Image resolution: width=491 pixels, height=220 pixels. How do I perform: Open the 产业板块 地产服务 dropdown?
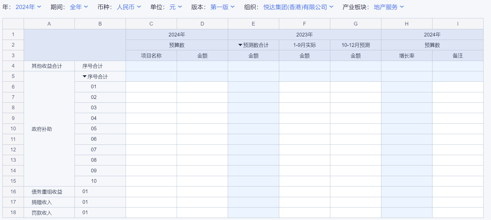pos(389,7)
